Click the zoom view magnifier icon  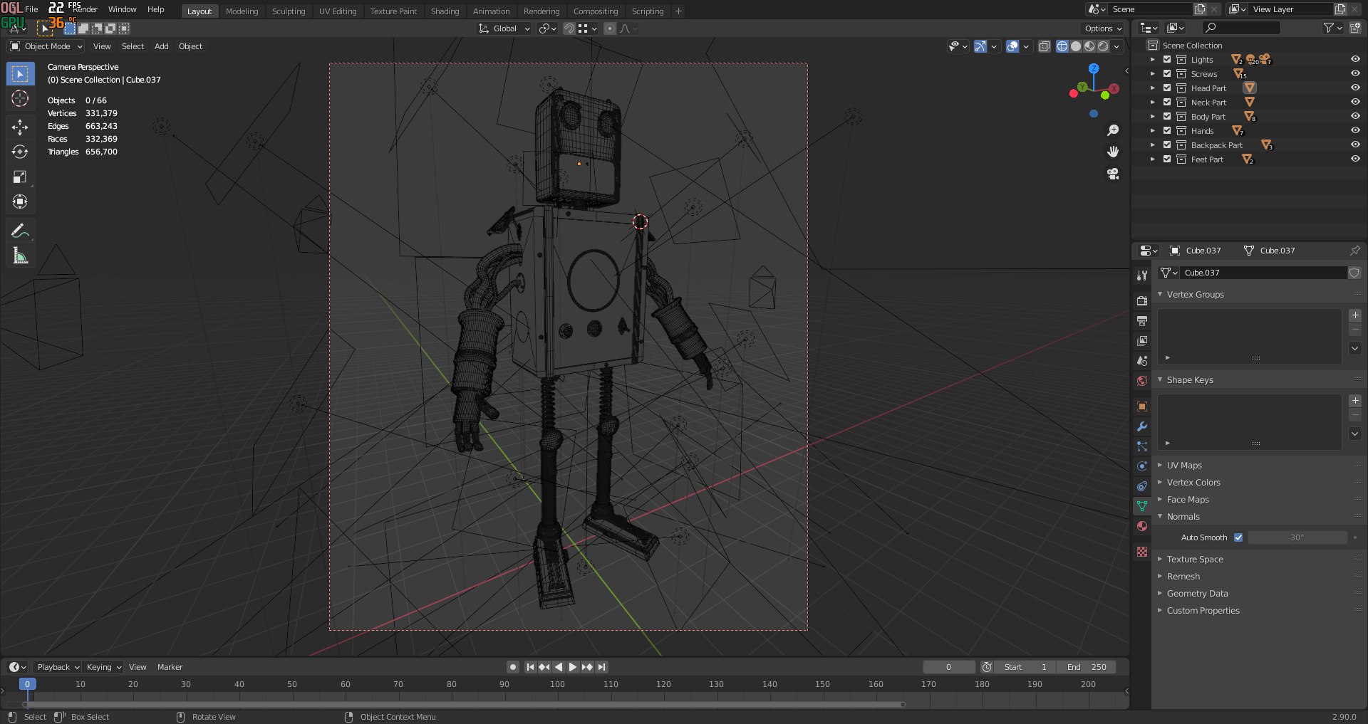click(x=1113, y=130)
